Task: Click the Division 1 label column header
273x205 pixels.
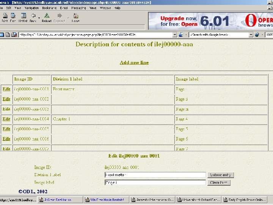Action: (x=113, y=79)
